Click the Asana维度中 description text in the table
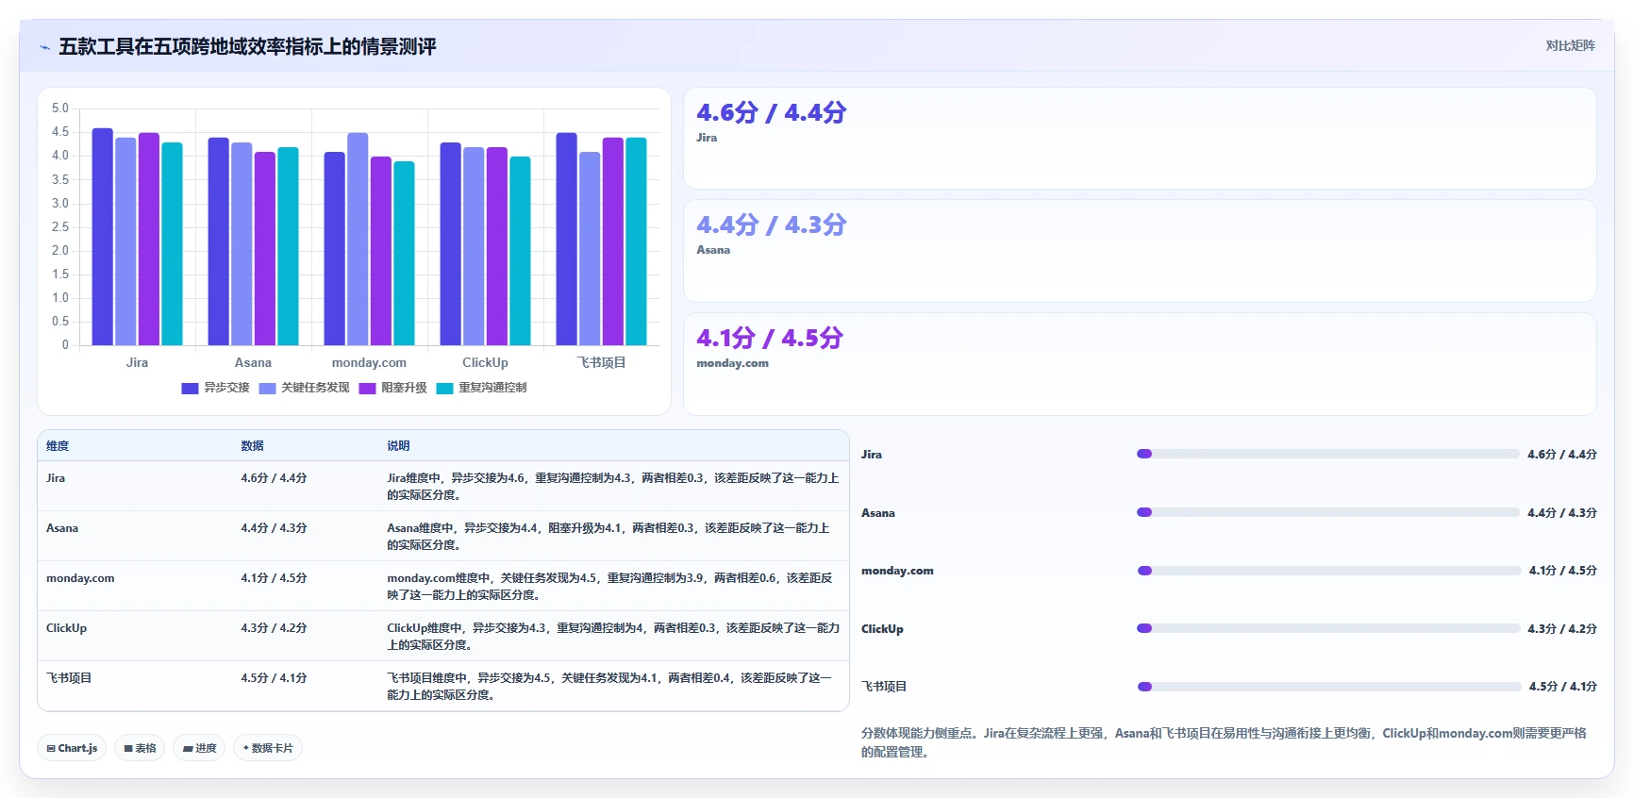Screen dimensions: 1634x798 point(609,537)
